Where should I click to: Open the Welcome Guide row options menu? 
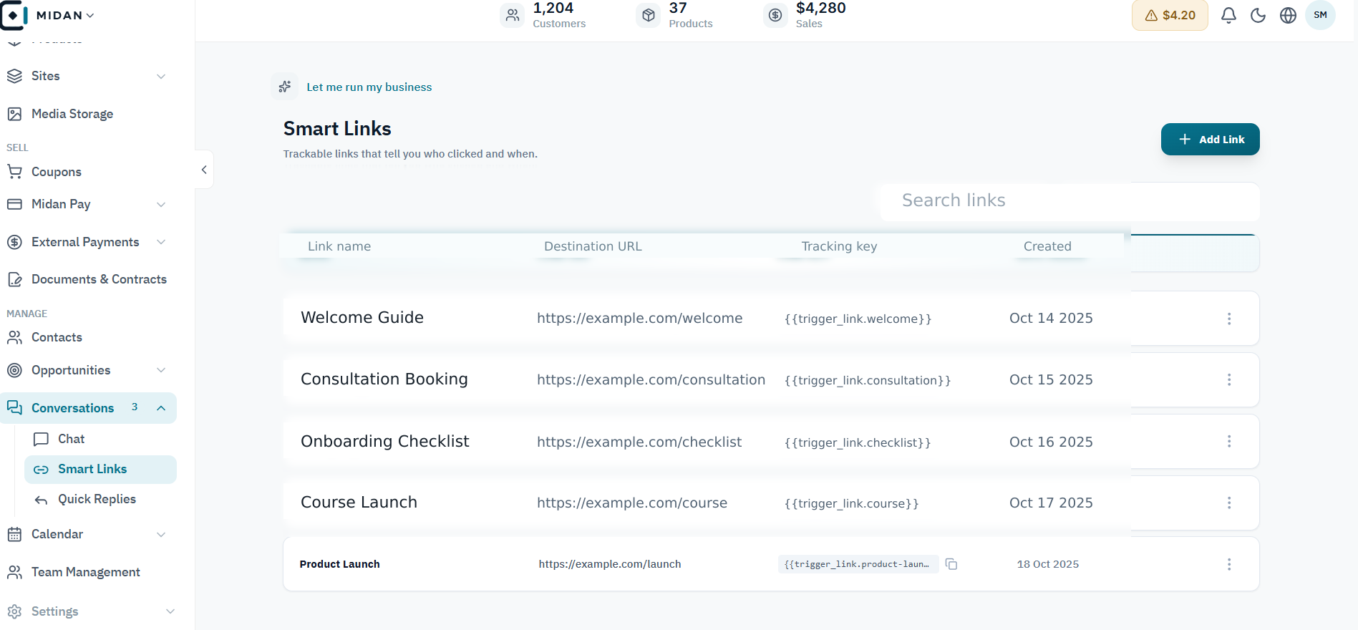[x=1229, y=319]
